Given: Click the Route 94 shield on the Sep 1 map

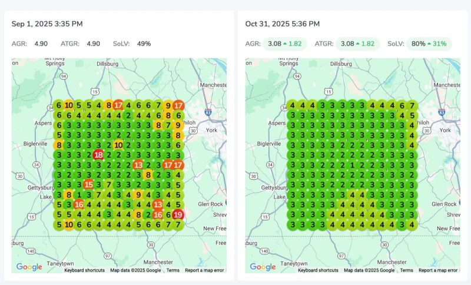Looking at the screenshot, I should point(63,77).
